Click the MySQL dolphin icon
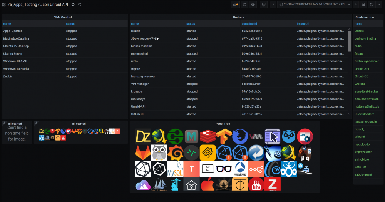 click(x=175, y=169)
